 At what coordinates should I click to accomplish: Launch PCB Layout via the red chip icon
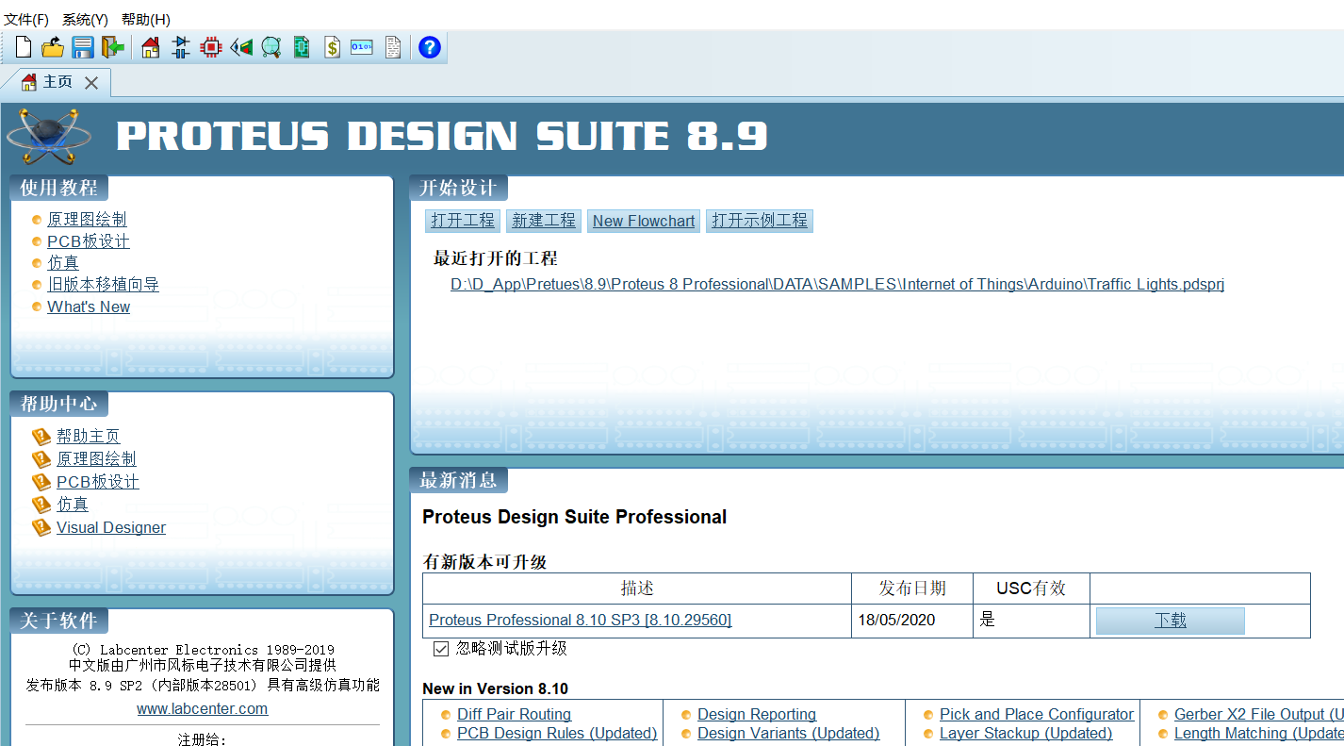[211, 47]
